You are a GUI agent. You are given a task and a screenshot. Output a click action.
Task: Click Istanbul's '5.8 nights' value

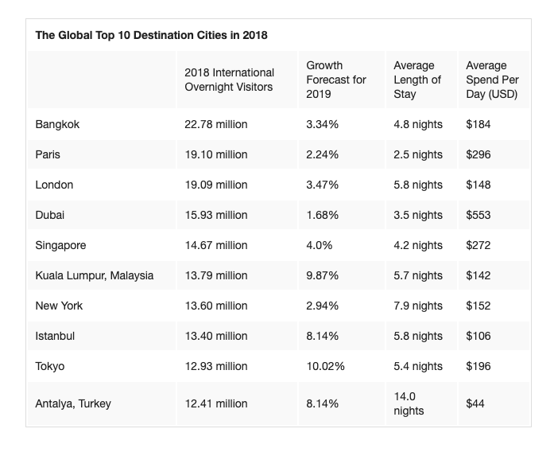pyautogui.click(x=418, y=336)
